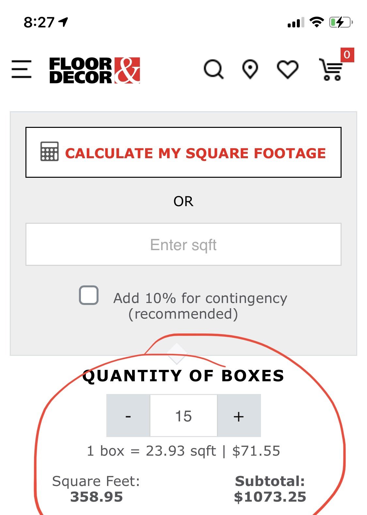Tap the Floor & Decor logo
The width and height of the screenshot is (367, 515).
click(95, 70)
